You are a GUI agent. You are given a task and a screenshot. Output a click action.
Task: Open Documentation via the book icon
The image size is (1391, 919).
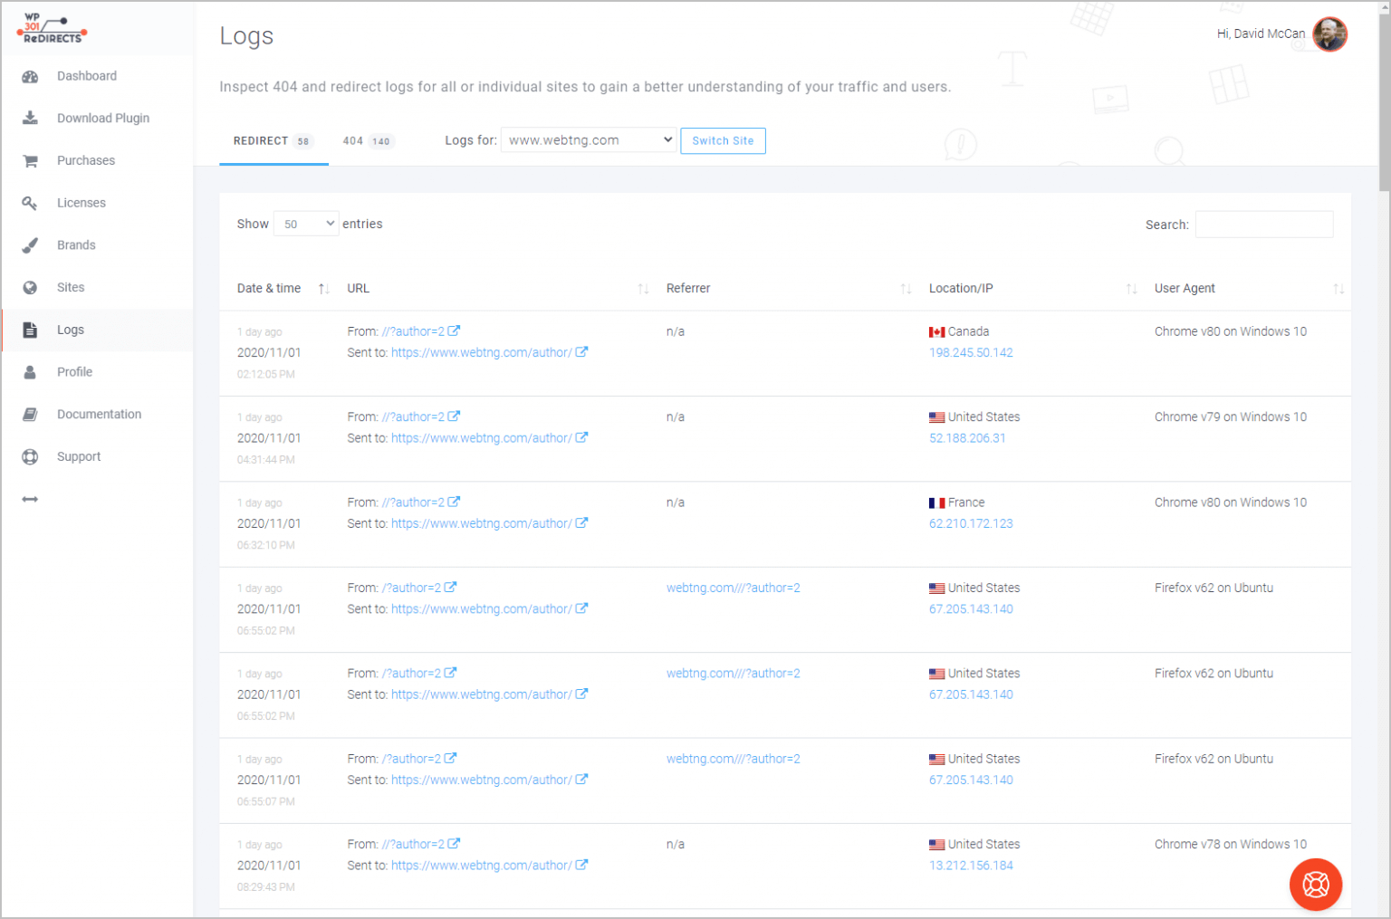(30, 414)
